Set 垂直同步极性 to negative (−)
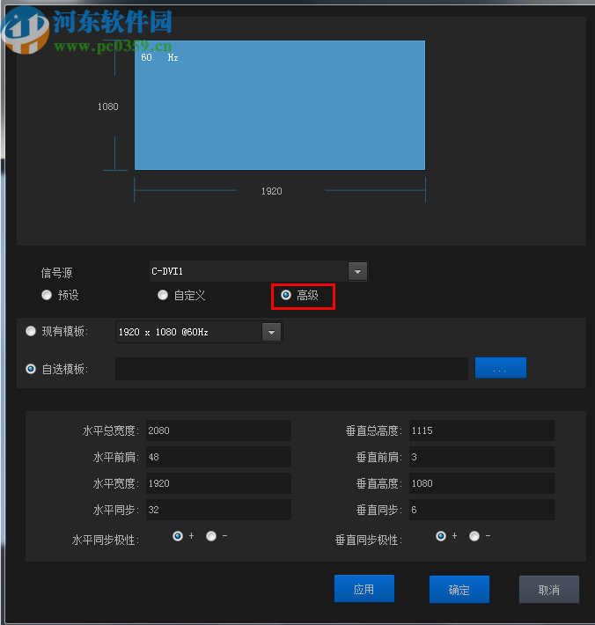This screenshot has height=625, width=595. pos(474,536)
